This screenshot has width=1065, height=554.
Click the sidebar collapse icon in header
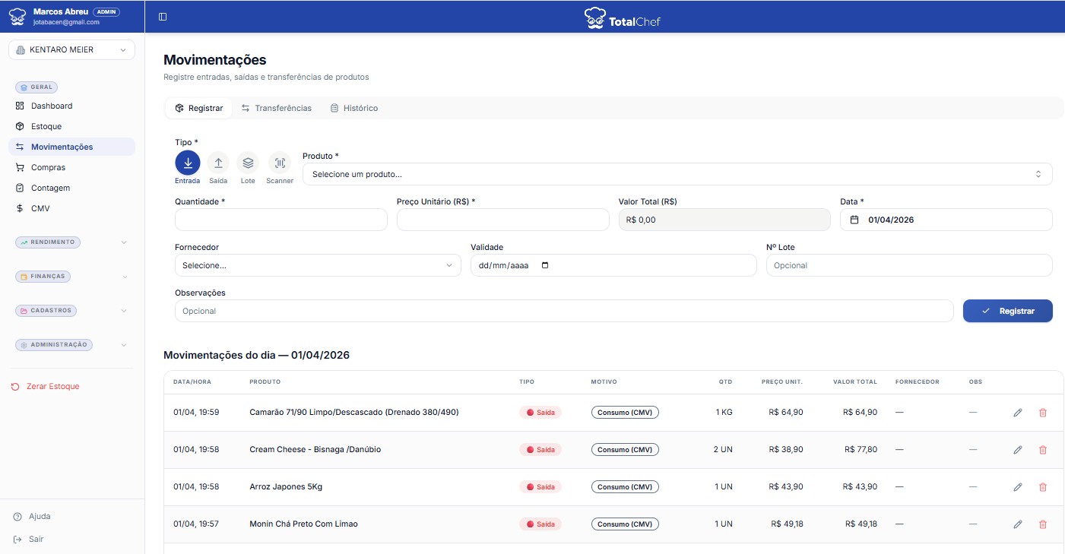click(x=163, y=17)
